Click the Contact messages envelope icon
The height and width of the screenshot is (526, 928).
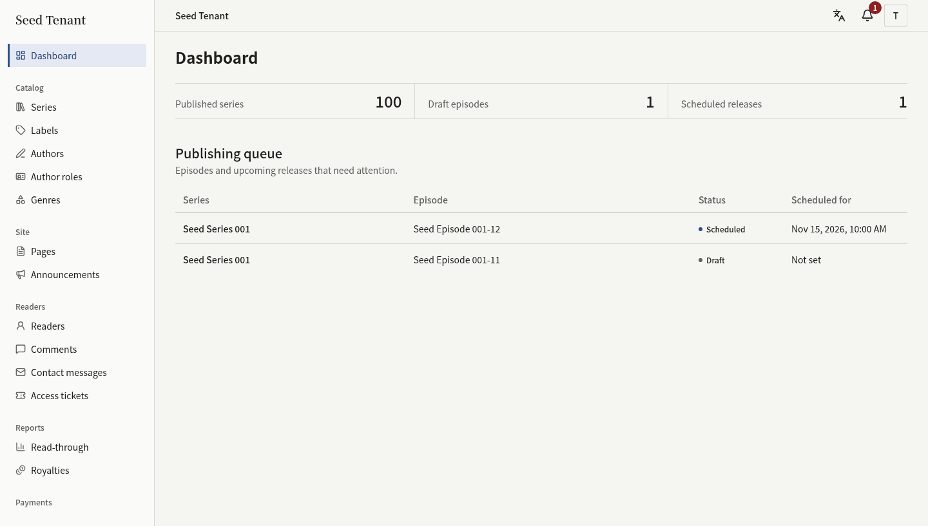coord(21,372)
